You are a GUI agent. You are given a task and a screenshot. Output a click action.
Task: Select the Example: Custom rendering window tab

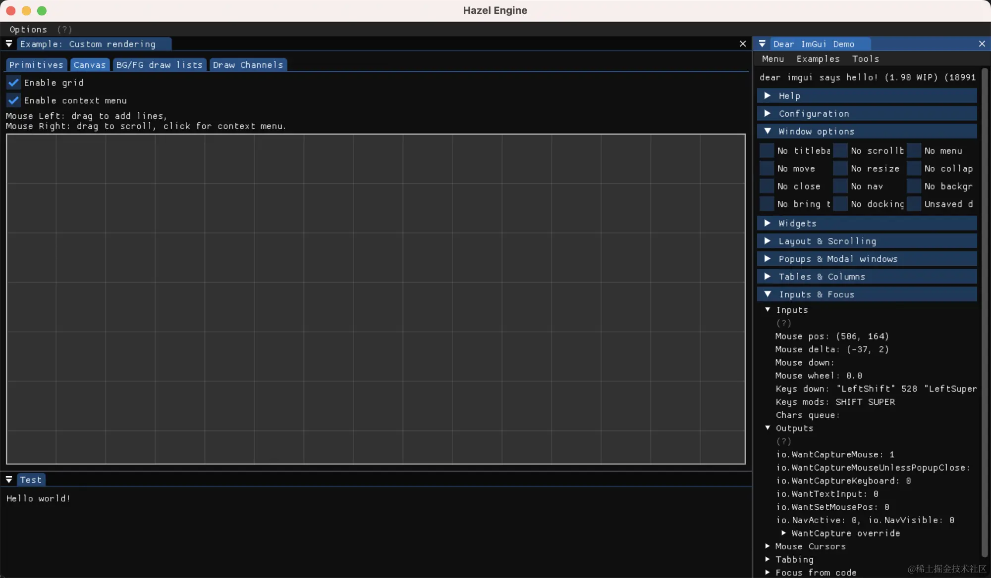point(94,44)
